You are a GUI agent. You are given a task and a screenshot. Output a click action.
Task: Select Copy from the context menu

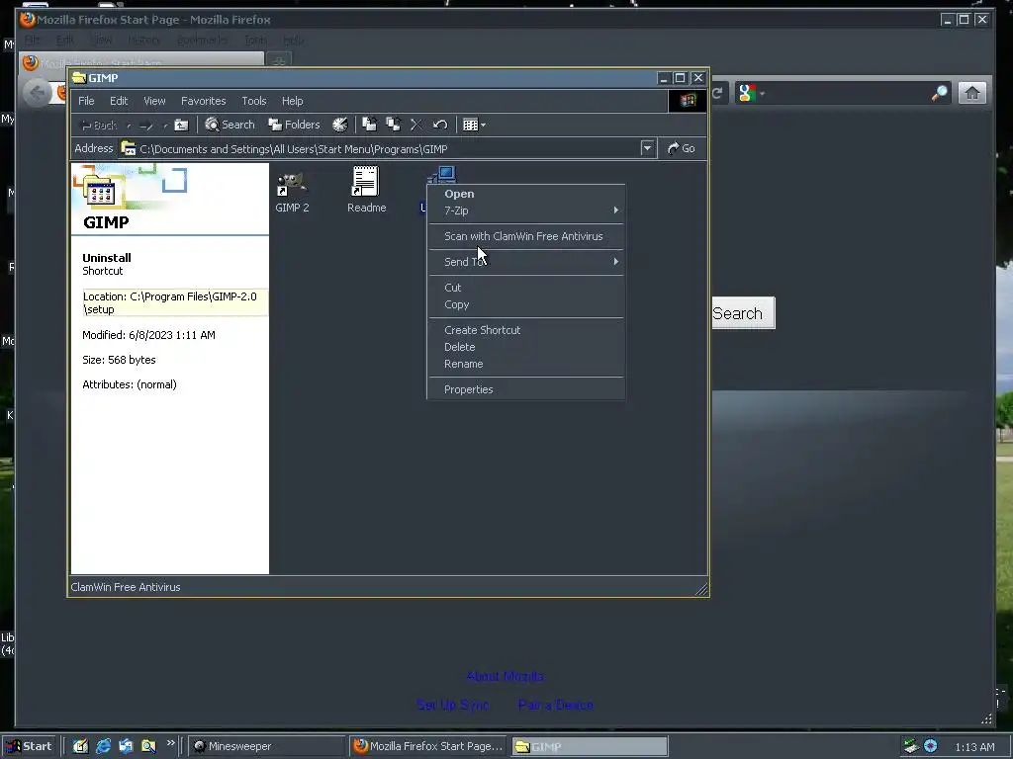pos(526,304)
